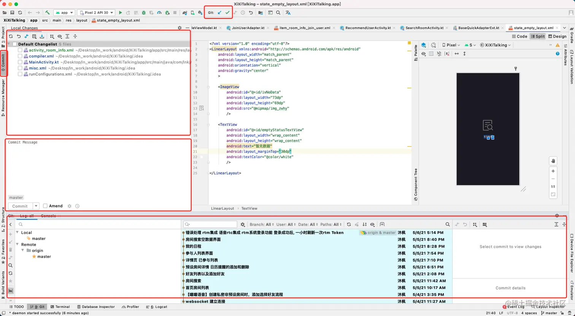
Task: Open the Date: All filter
Action: point(308,225)
